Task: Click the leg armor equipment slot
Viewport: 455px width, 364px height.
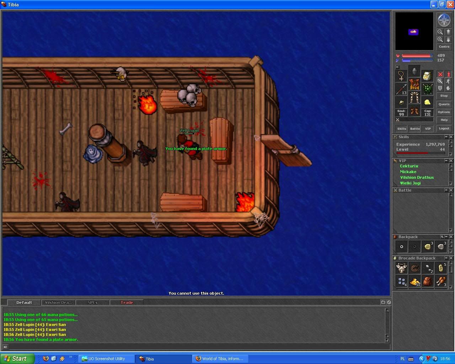Action: 414,97
